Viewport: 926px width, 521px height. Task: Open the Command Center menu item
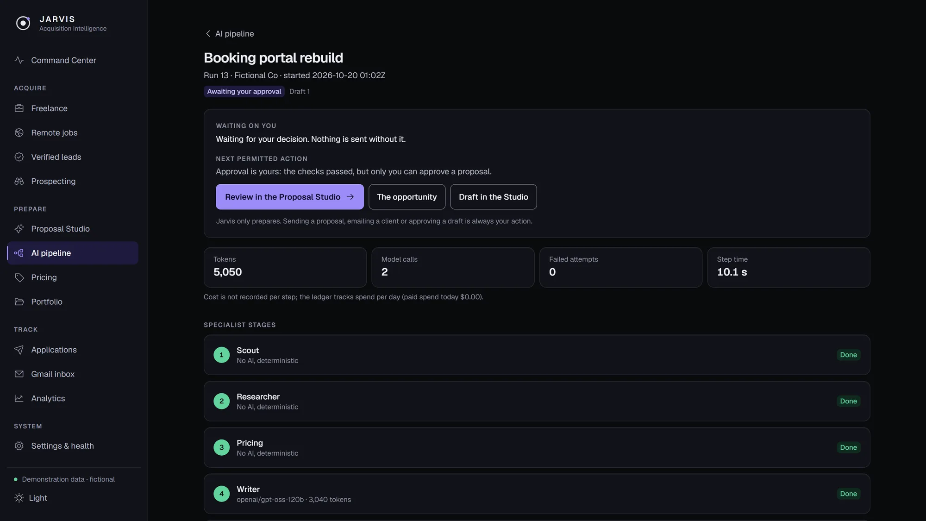tap(73, 60)
